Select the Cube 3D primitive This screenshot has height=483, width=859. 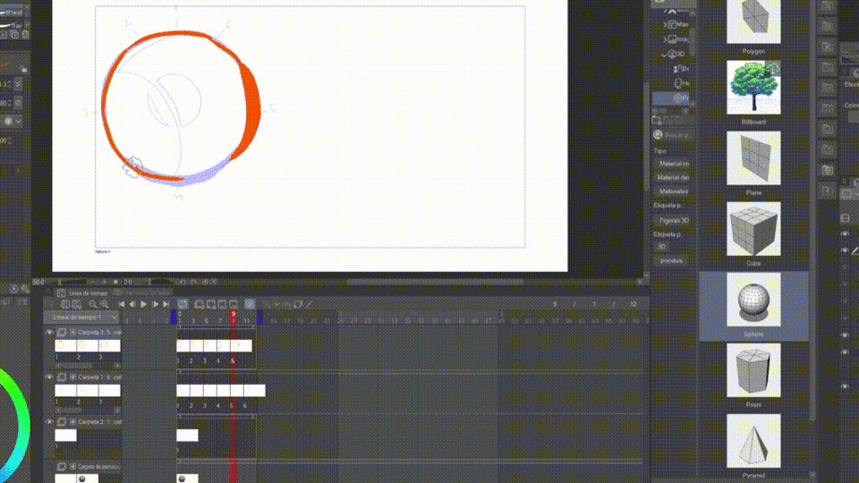(x=753, y=229)
